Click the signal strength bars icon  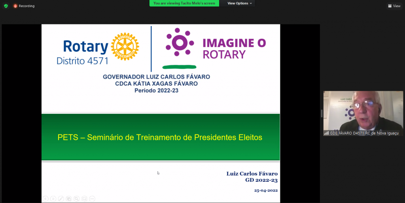tap(326, 133)
